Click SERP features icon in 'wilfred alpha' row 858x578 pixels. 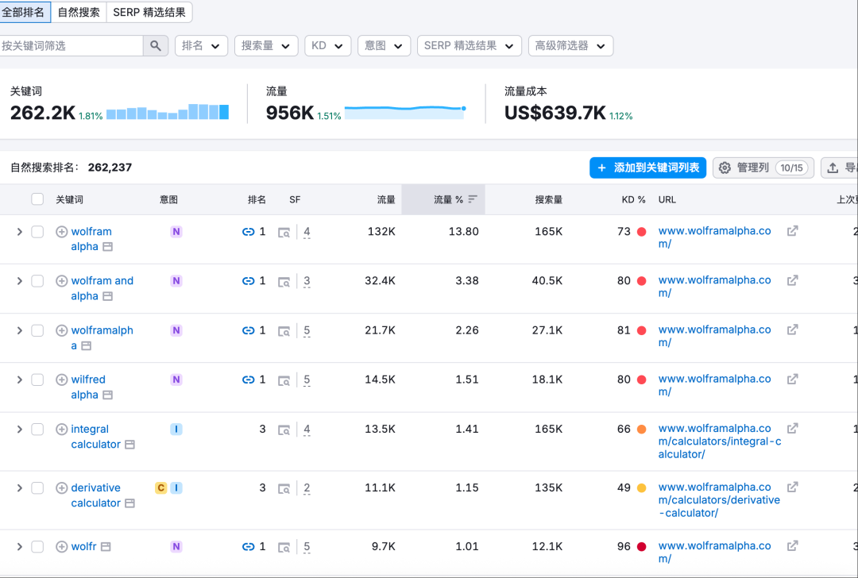click(x=284, y=380)
